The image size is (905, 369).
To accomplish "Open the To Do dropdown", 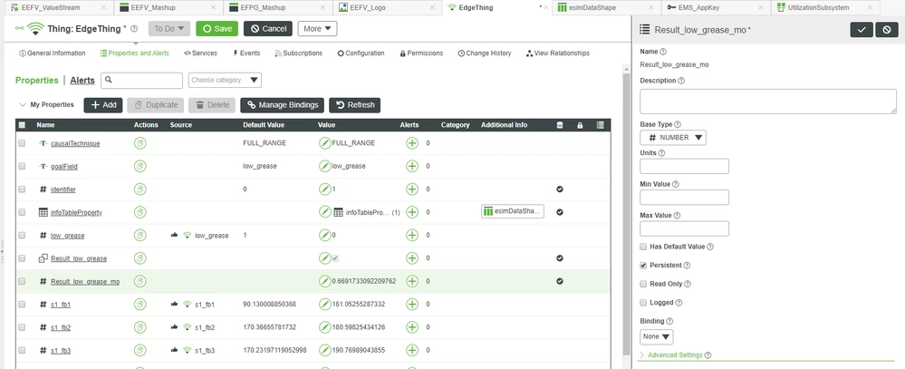I will click(x=169, y=29).
